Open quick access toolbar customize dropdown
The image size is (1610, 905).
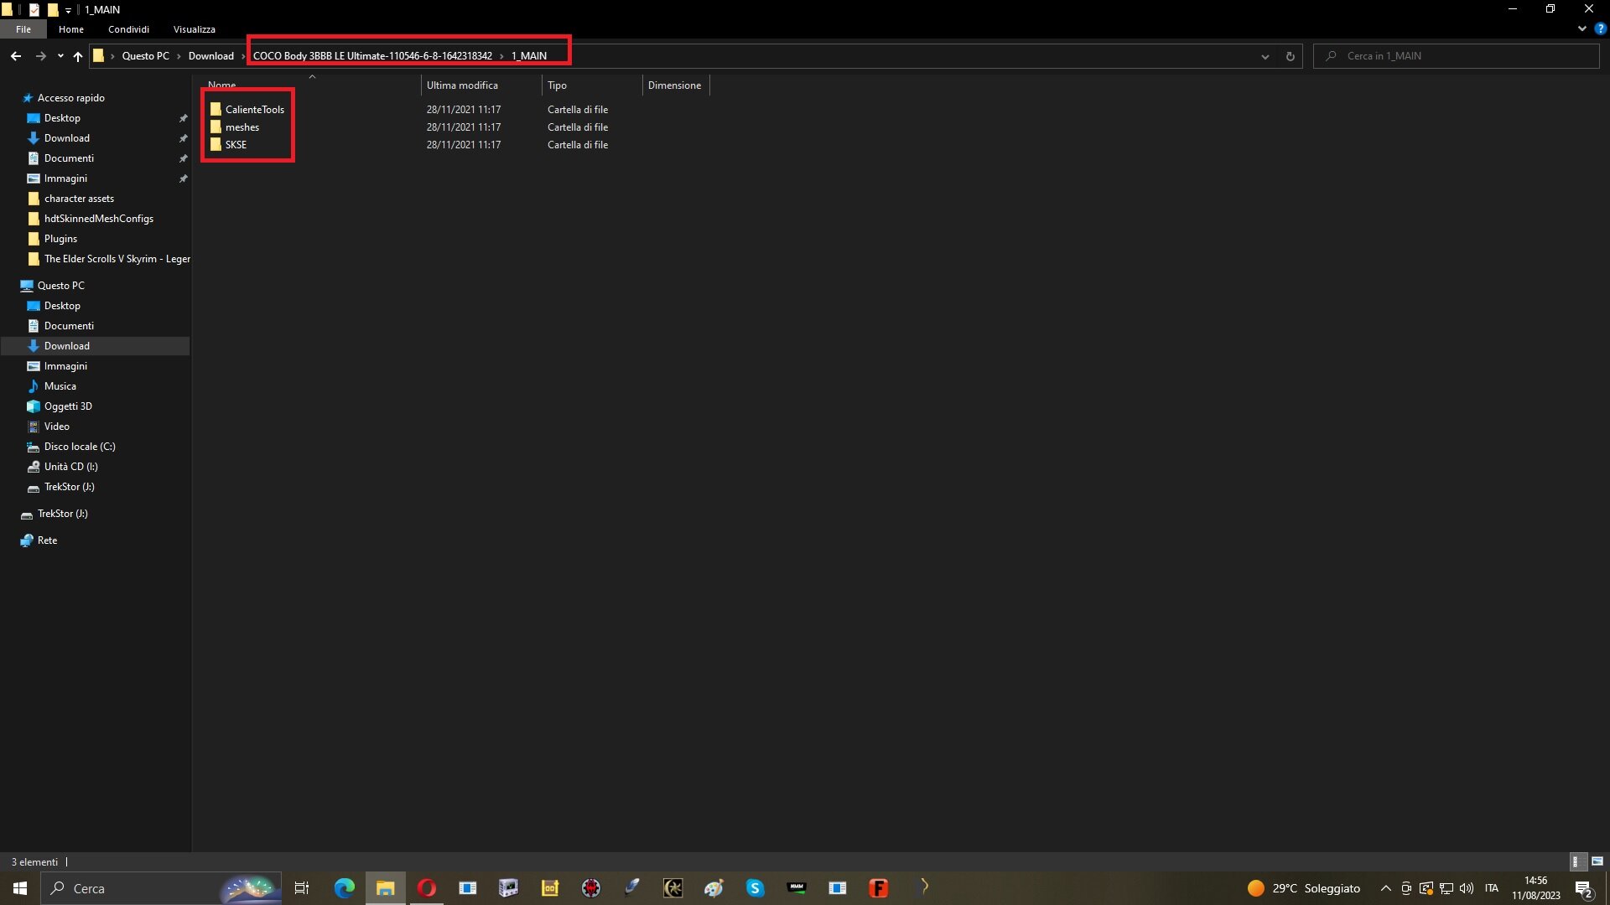click(x=68, y=10)
